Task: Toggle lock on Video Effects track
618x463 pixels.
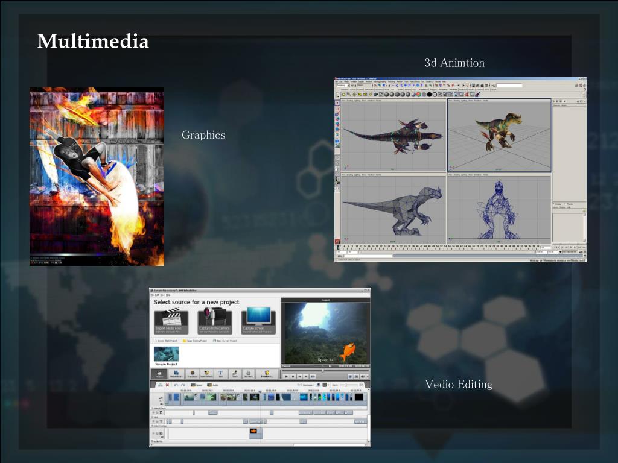Action: click(x=158, y=412)
